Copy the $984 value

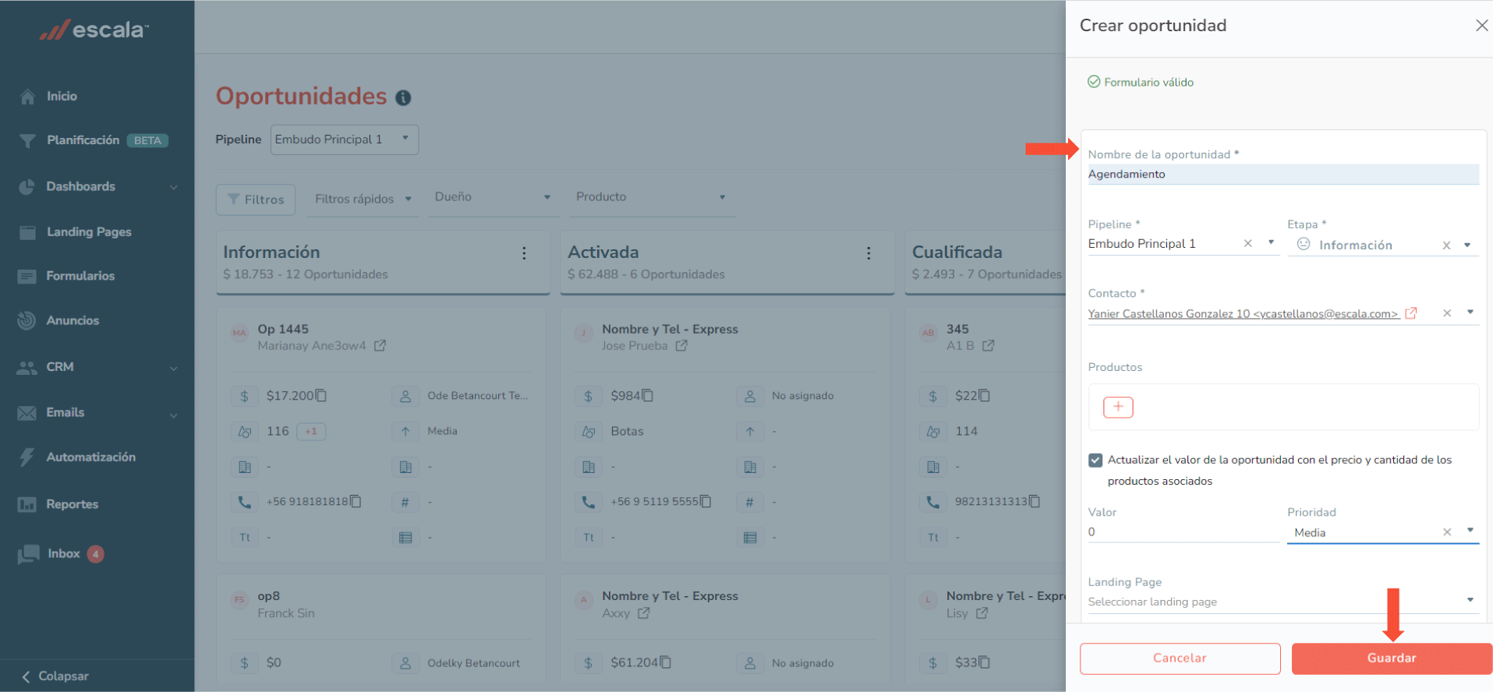(647, 396)
